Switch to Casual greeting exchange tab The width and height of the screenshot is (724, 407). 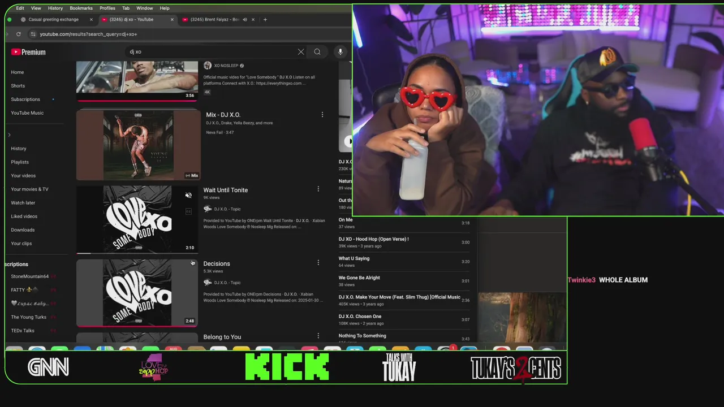pos(53,19)
